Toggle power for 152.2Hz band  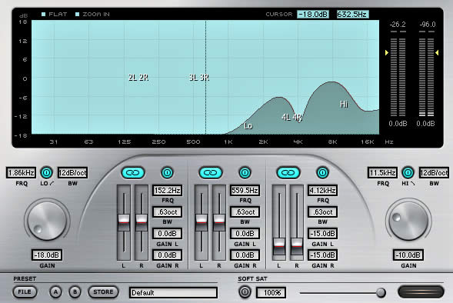click(x=167, y=173)
